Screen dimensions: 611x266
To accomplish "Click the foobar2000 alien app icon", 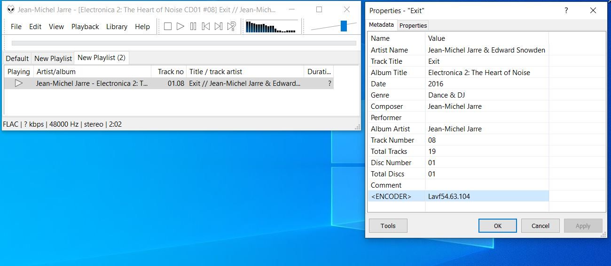I will [x=10, y=9].
